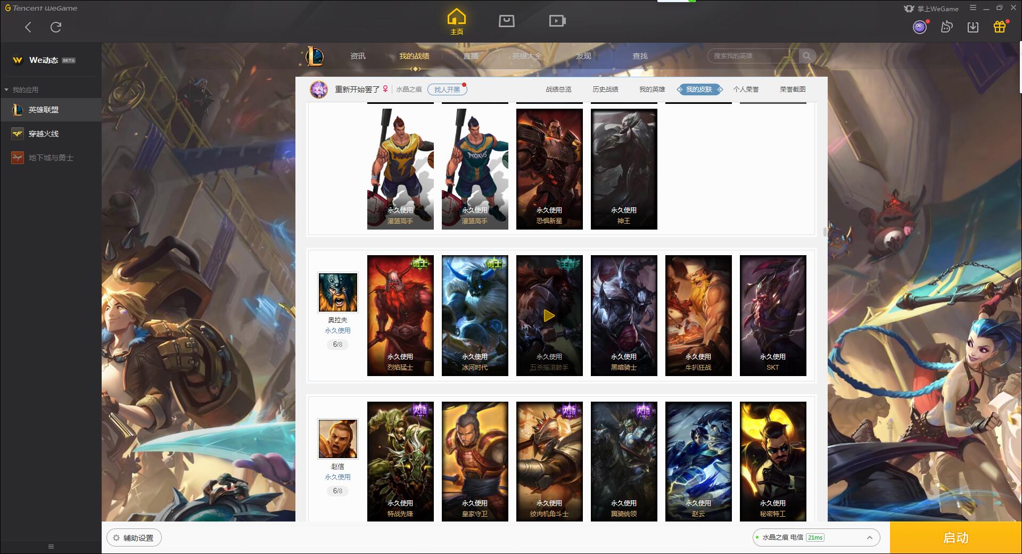Switch to 历史战绩 sub-tab

coord(605,89)
